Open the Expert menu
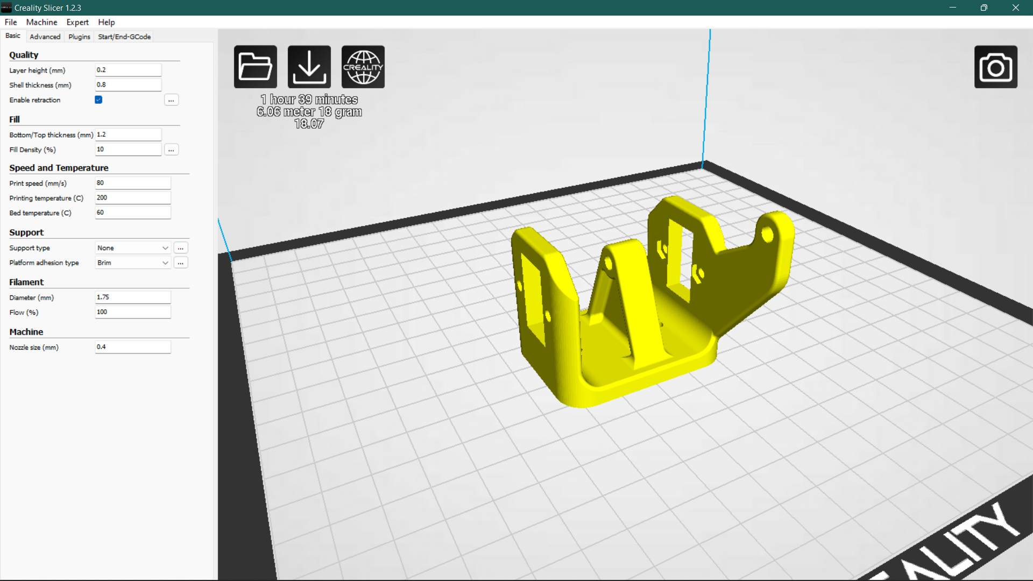The image size is (1033, 581). point(77,22)
